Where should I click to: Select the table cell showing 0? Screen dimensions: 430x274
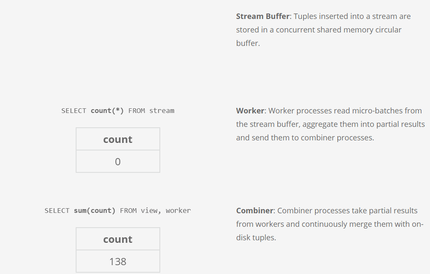(118, 162)
